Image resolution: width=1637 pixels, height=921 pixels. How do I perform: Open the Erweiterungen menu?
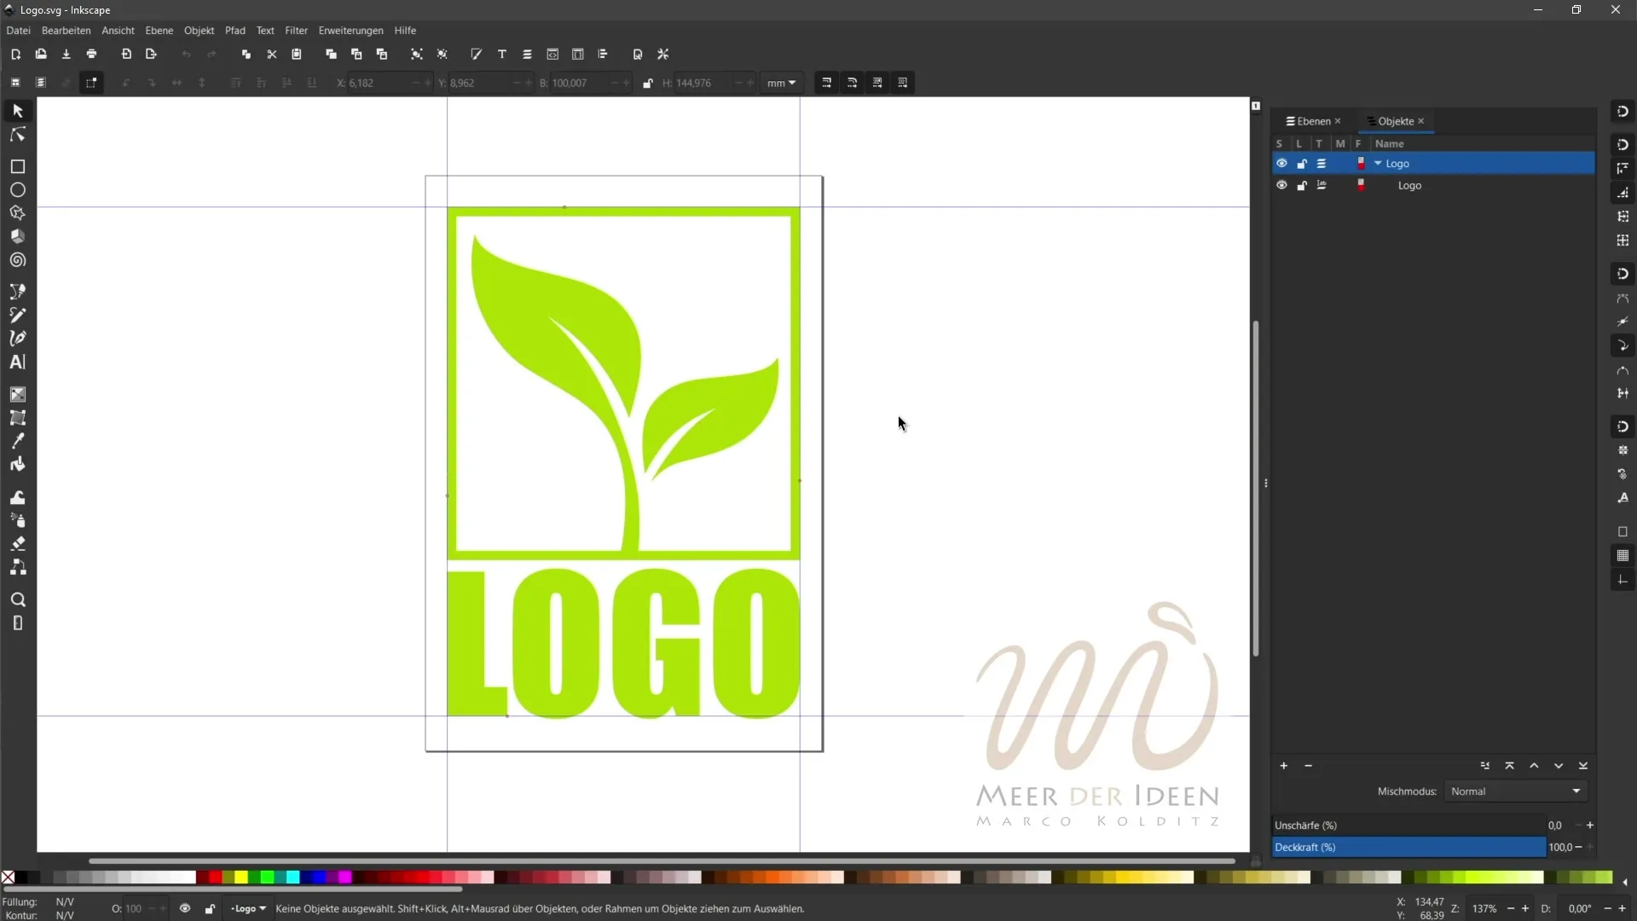coord(350,31)
